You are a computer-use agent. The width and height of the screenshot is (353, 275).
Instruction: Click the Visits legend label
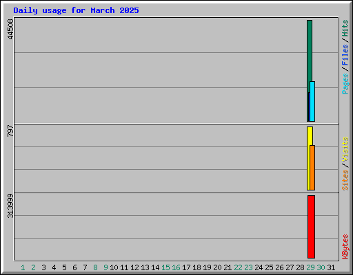(x=345, y=150)
